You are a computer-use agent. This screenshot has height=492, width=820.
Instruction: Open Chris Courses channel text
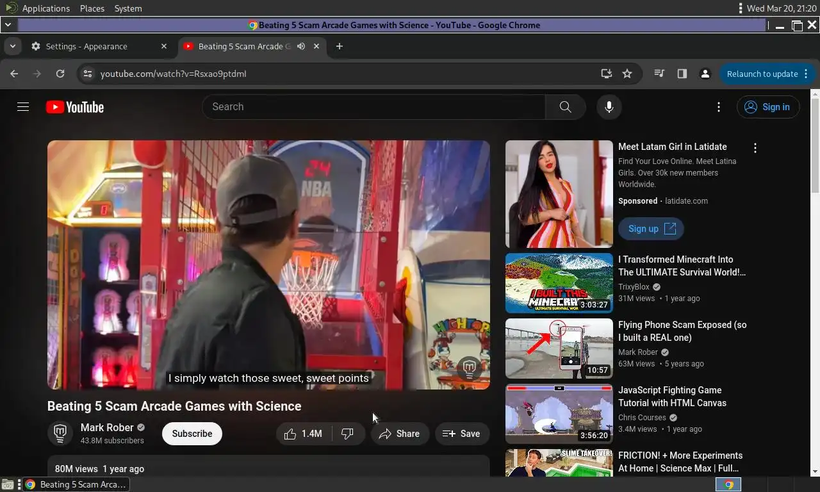(x=643, y=418)
